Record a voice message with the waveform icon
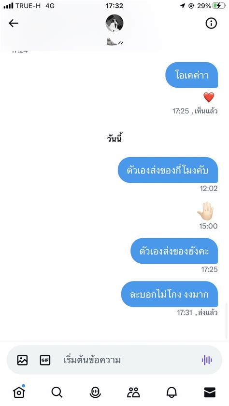The image size is (229, 406). [x=207, y=360]
